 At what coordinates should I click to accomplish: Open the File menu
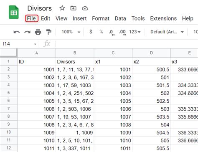(31, 18)
